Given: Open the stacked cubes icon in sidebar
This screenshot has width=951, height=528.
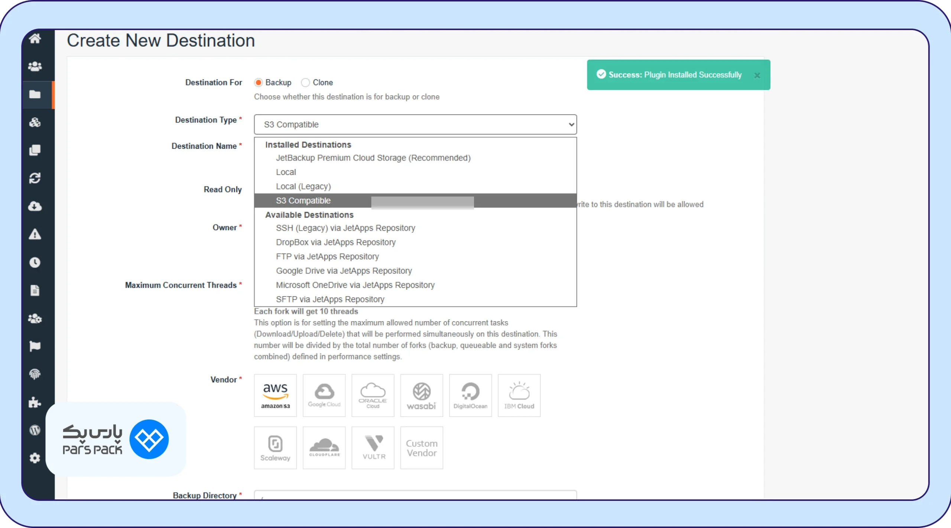Looking at the screenshot, I should pyautogui.click(x=35, y=122).
